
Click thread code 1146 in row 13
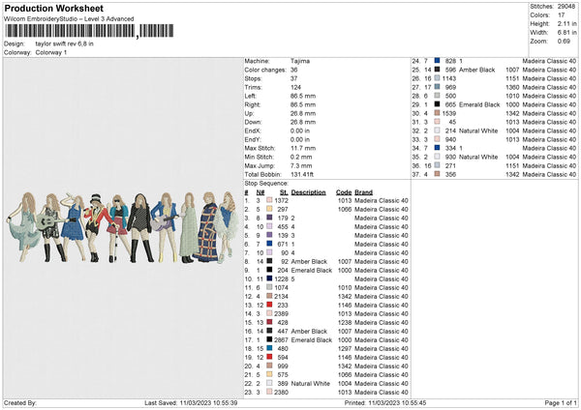(345, 306)
